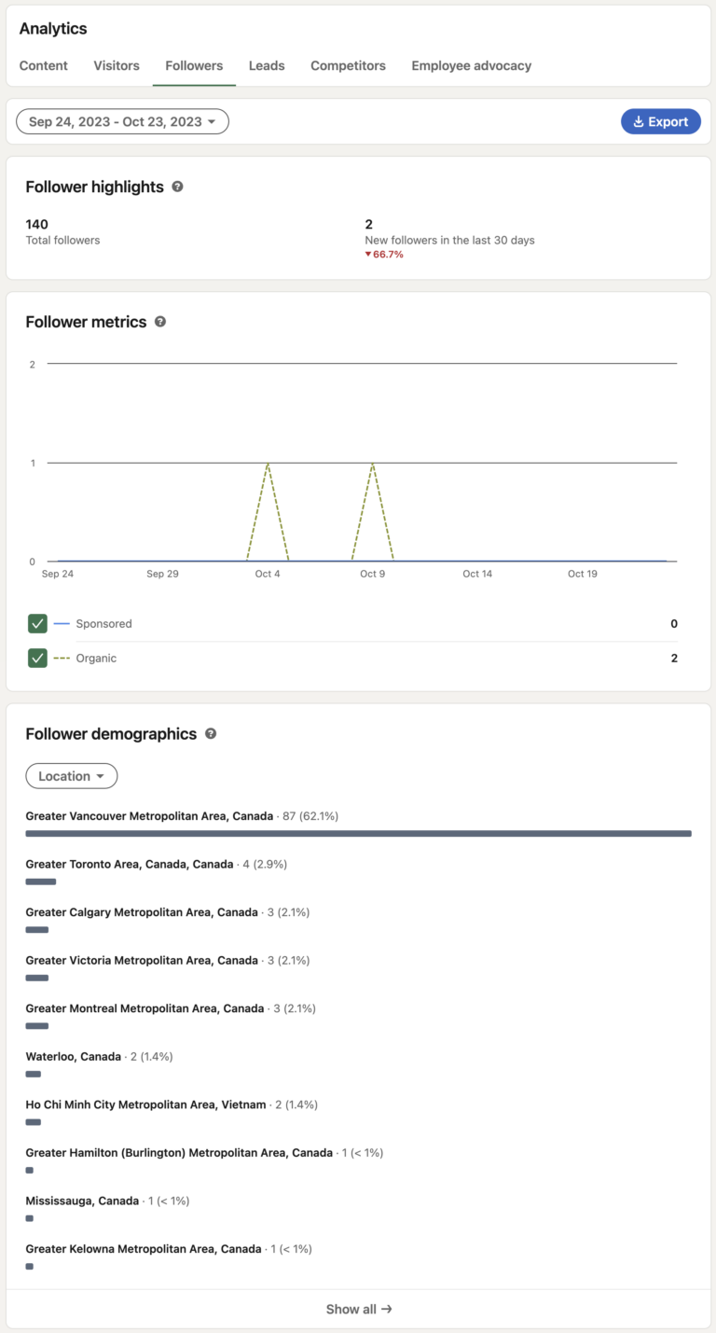The image size is (716, 1333).
Task: Open the date range selector
Action: click(x=122, y=121)
